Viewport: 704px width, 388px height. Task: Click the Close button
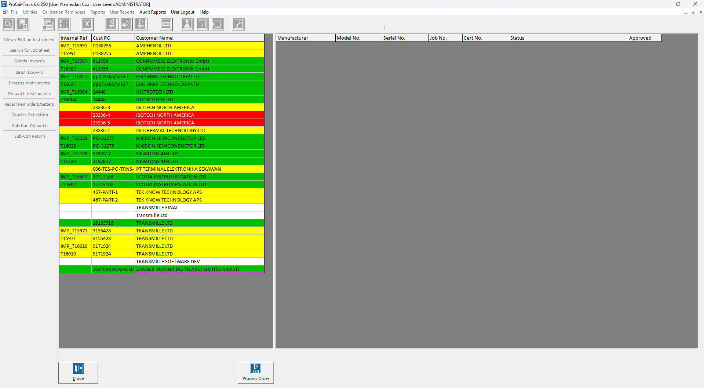point(78,373)
